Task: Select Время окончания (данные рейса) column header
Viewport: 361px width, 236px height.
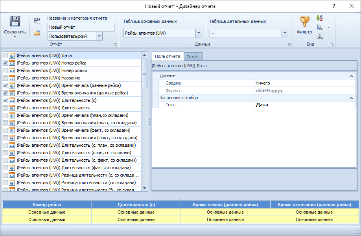Action: (314, 205)
